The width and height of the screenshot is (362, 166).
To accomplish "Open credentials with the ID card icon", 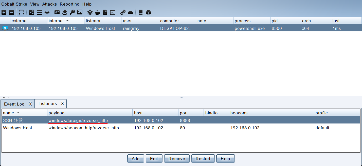I will 57,12.
